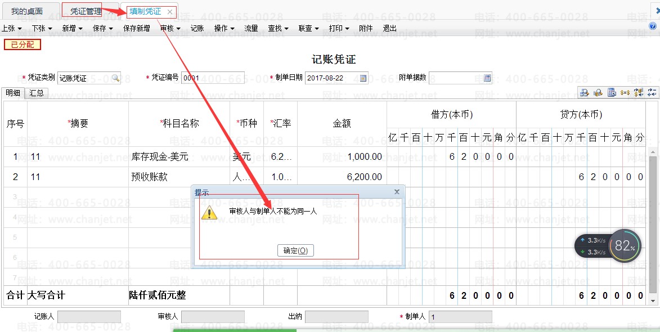Click amount cell 6,200.00

[342, 177]
